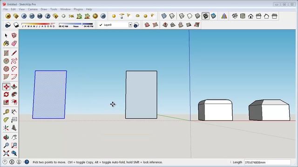Select the Pie tool
The height and width of the screenshot is (167, 298).
point(6,77)
